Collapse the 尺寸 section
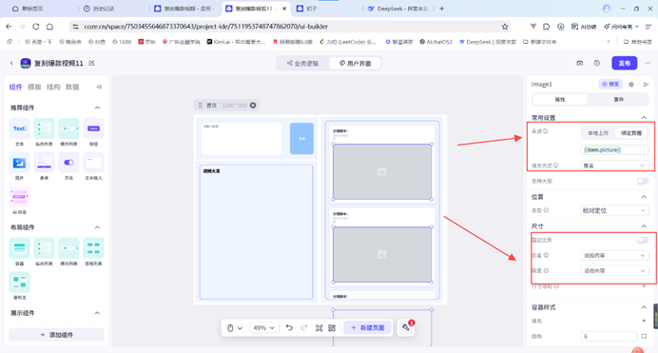 click(x=644, y=226)
